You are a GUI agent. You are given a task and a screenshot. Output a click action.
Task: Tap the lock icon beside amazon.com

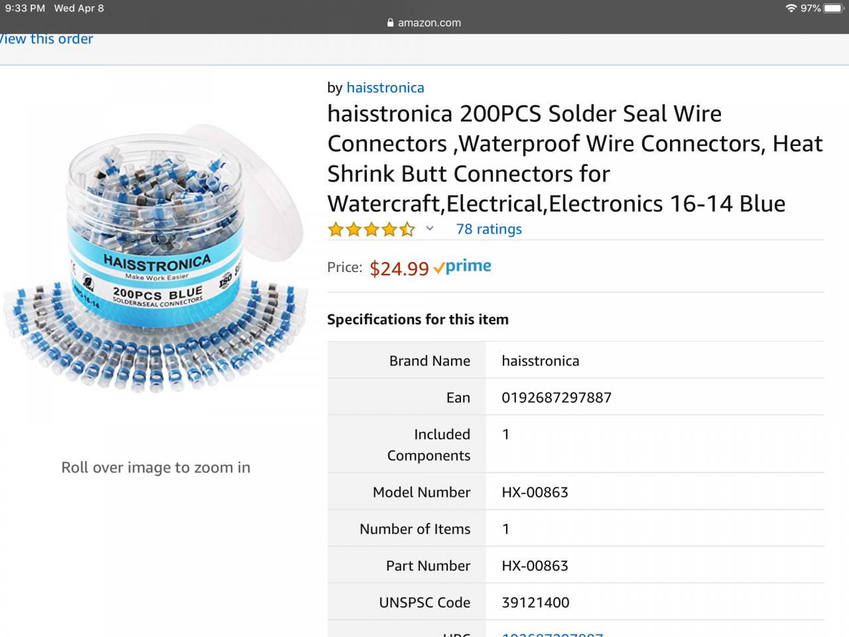click(x=391, y=23)
